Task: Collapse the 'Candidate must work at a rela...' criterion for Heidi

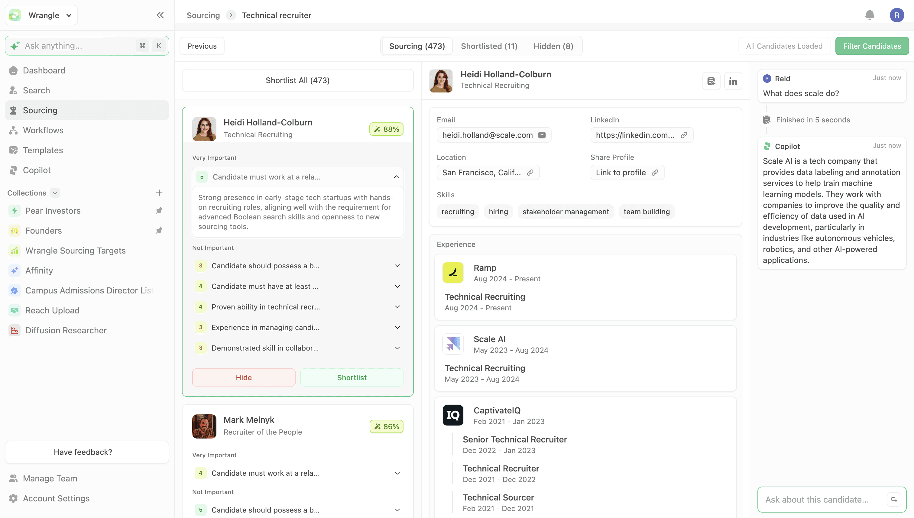Action: click(396, 177)
